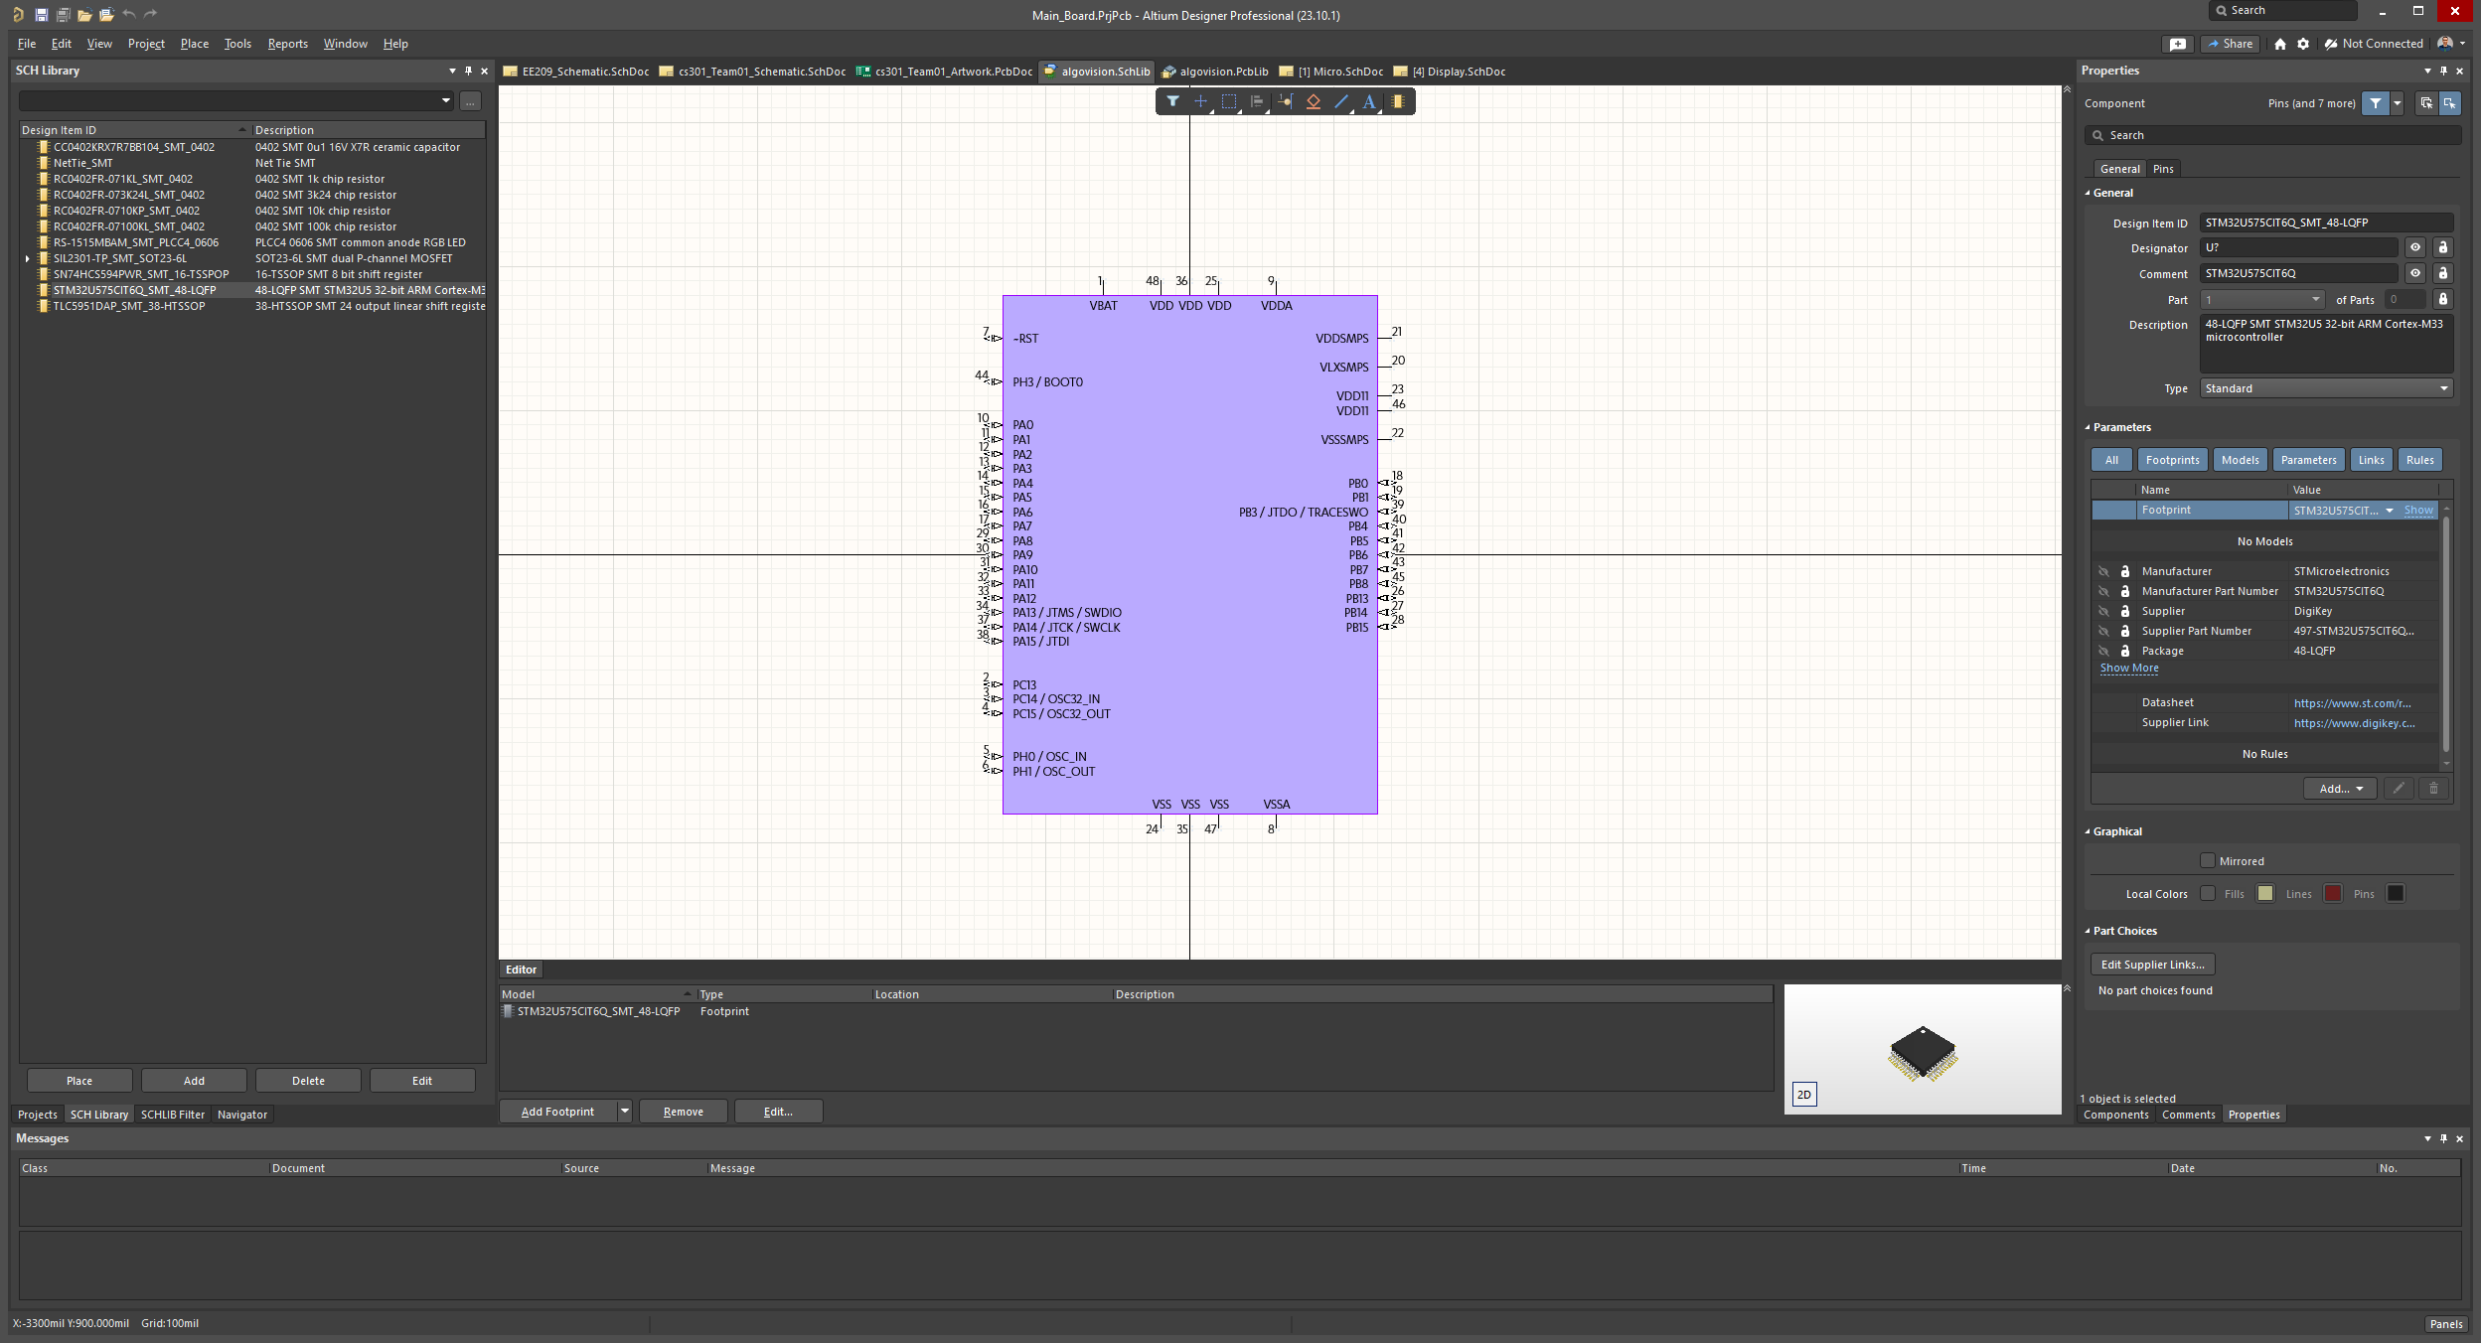The width and height of the screenshot is (2481, 1343).
Task: Enable the Local Colors checkbox
Action: (2208, 894)
